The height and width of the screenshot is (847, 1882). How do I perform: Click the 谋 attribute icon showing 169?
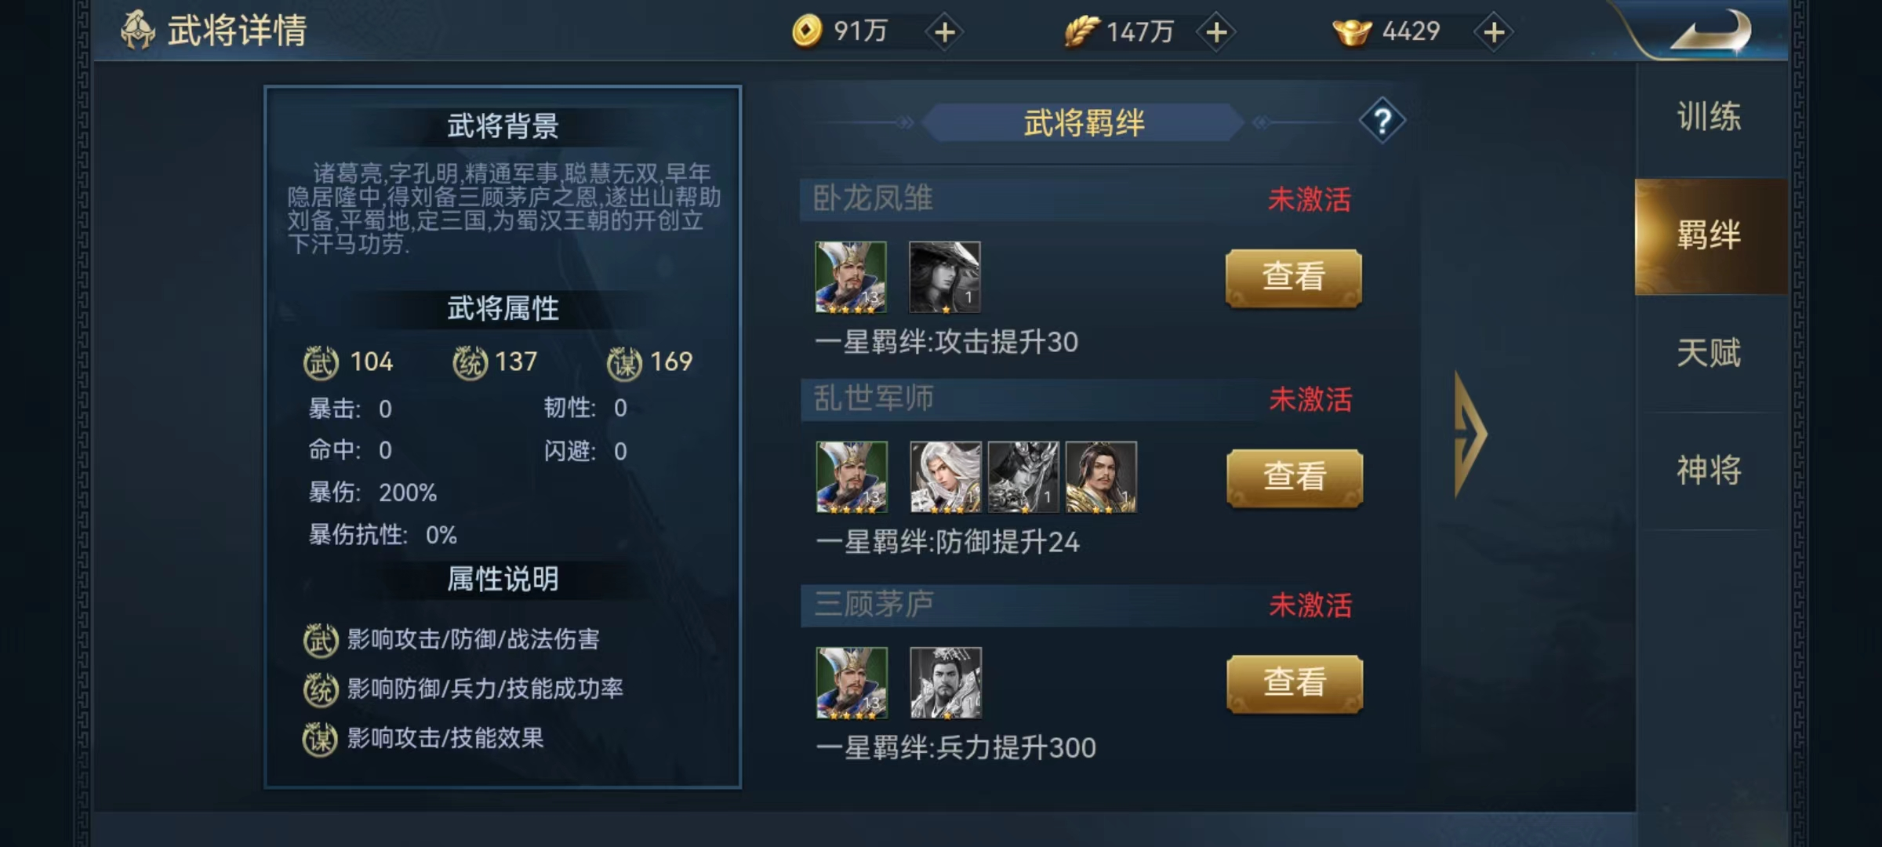click(x=625, y=363)
